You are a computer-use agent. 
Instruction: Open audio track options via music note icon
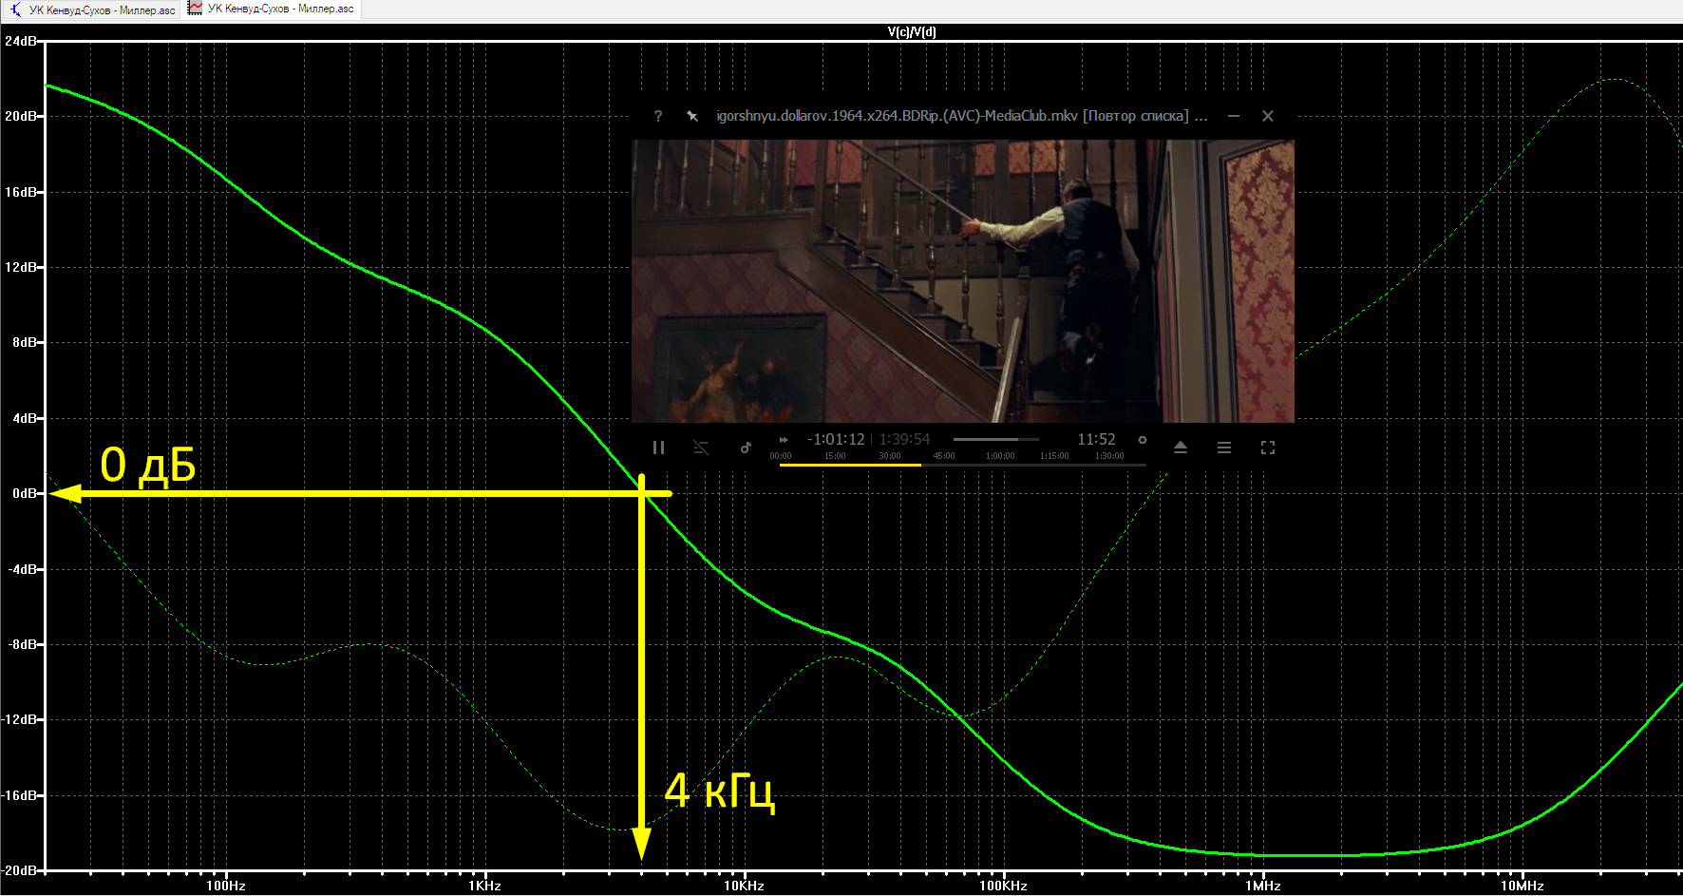point(746,448)
